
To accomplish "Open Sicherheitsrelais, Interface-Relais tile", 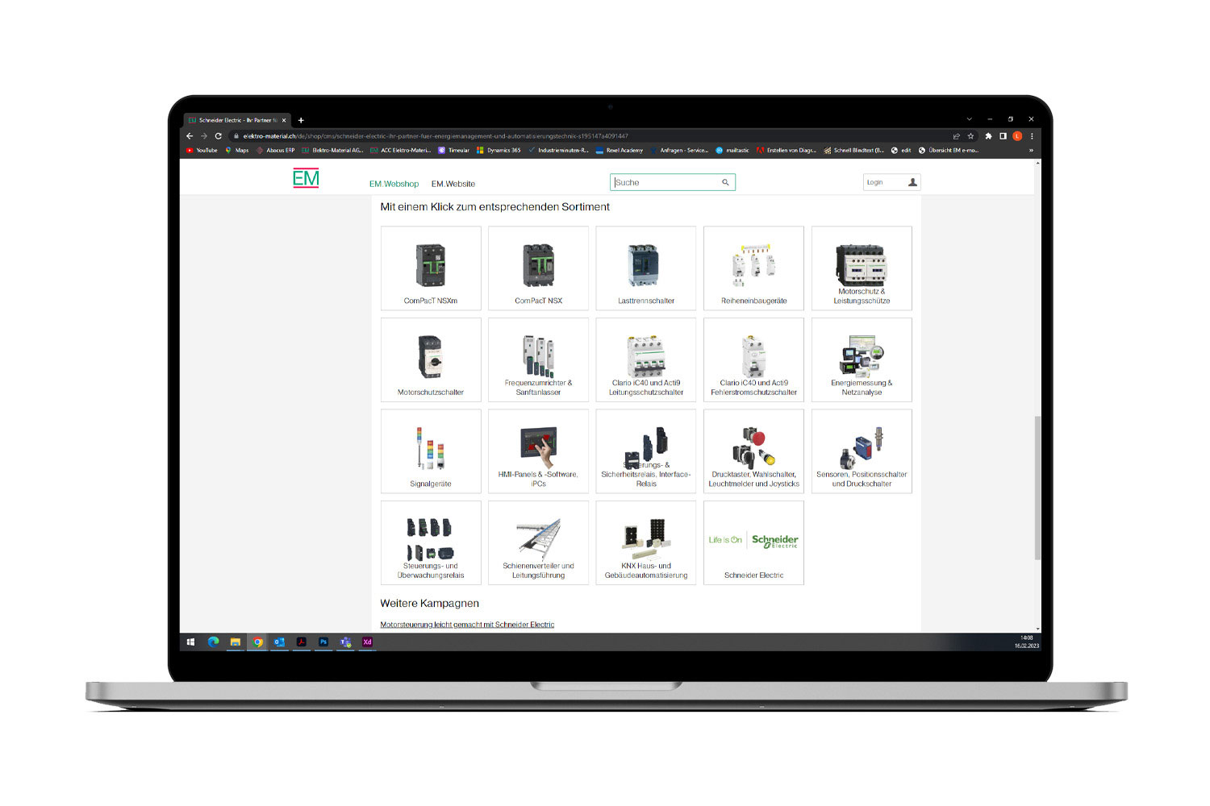I will pyautogui.click(x=646, y=451).
